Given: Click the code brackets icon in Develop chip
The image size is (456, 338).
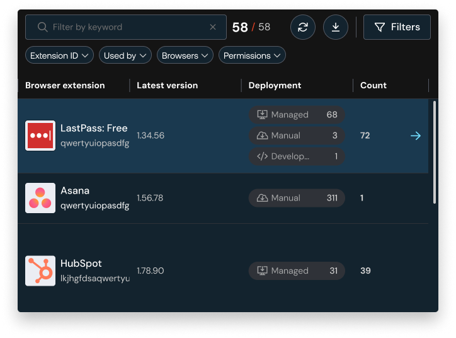Looking at the screenshot, I should (262, 156).
